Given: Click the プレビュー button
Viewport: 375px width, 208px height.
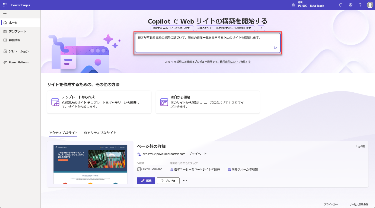Looking at the screenshot, I should coord(168,181).
